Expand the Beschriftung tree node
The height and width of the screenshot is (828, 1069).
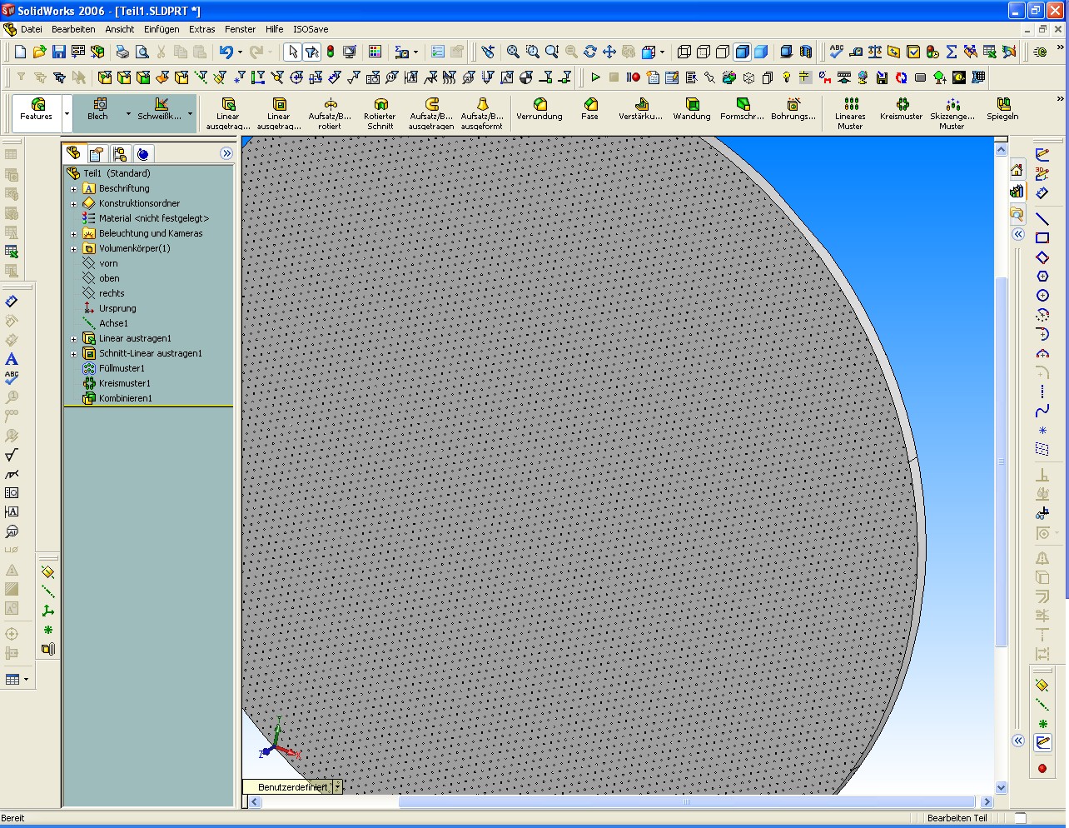click(73, 189)
